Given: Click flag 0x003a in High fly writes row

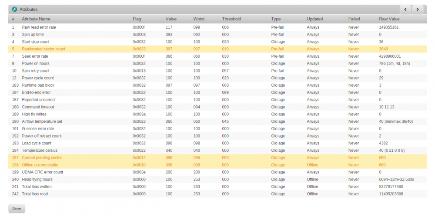Looking at the screenshot, I should tap(139, 114).
